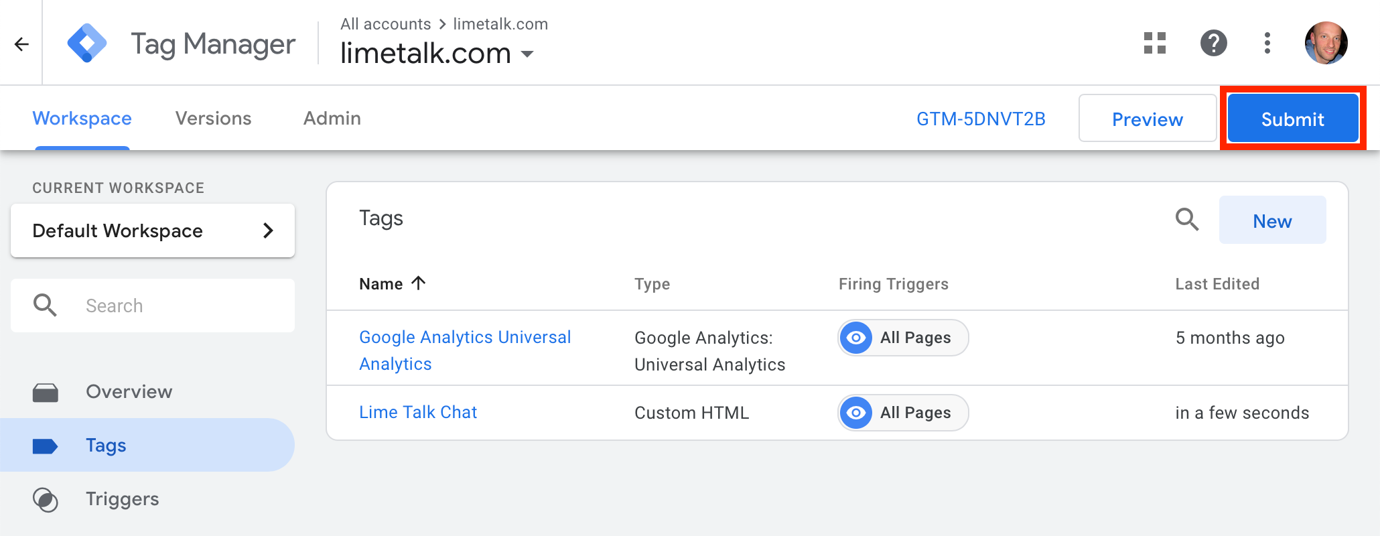The width and height of the screenshot is (1380, 536).
Task: Open the three-dot more options menu
Action: click(x=1267, y=43)
